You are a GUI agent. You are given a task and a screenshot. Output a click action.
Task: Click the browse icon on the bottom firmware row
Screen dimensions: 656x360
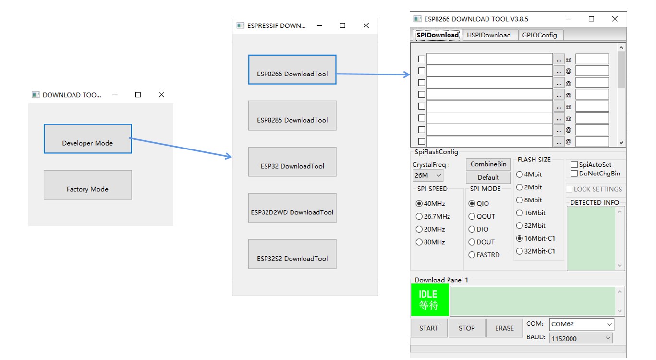point(559,141)
